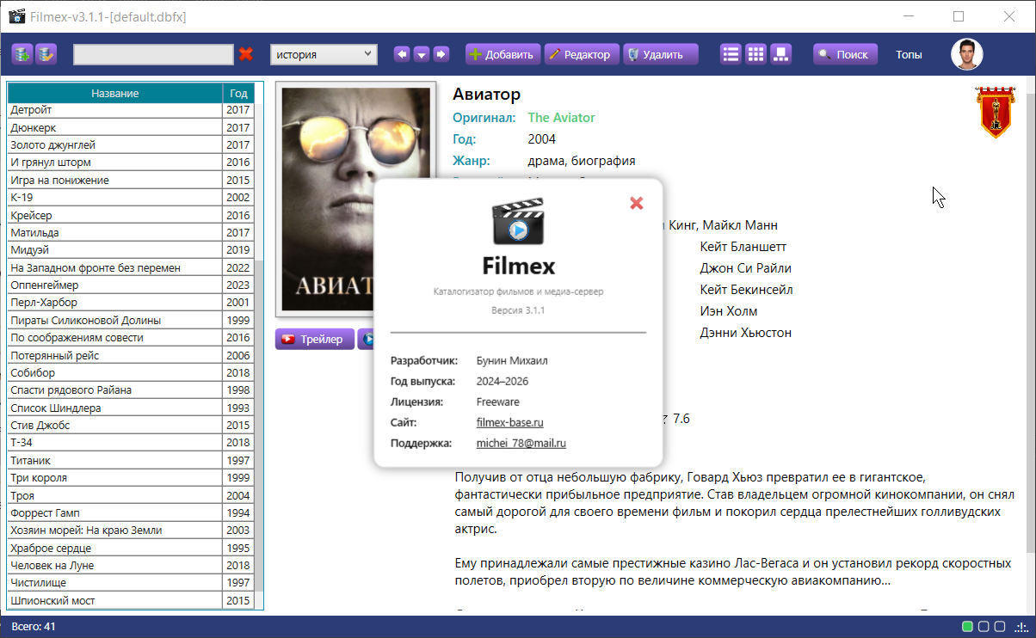Click the michei_78@mail.ru support email link

coord(521,444)
